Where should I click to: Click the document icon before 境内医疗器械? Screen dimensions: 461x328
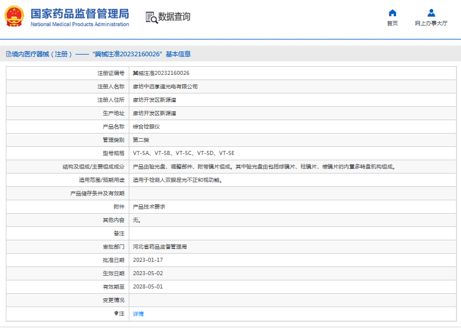click(x=9, y=54)
